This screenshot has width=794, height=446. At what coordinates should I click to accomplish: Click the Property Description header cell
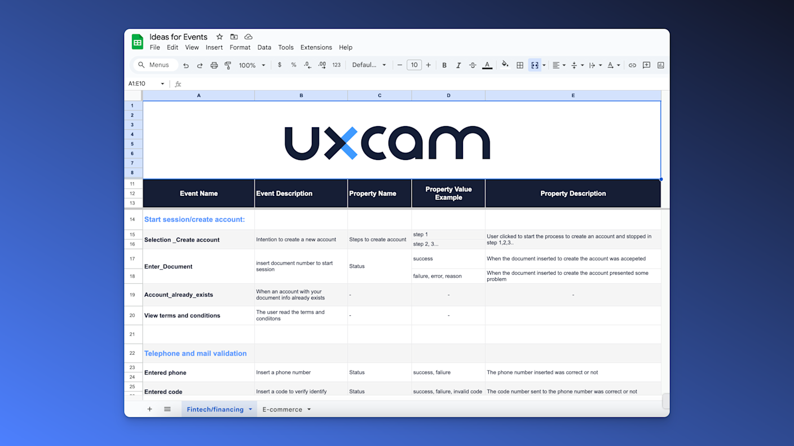[x=573, y=194]
